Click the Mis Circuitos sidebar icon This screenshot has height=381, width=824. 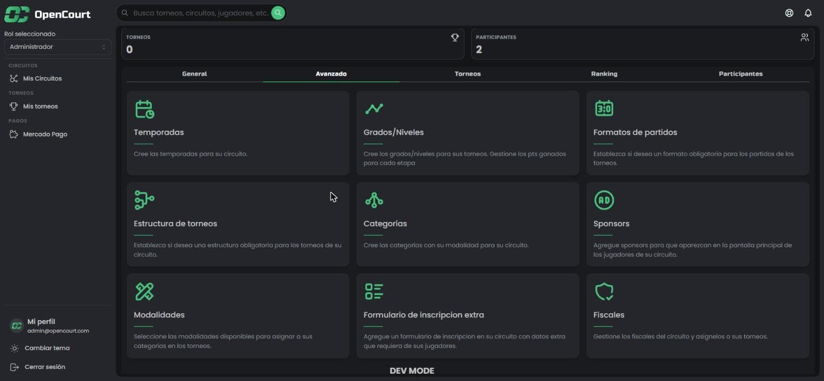(x=14, y=79)
